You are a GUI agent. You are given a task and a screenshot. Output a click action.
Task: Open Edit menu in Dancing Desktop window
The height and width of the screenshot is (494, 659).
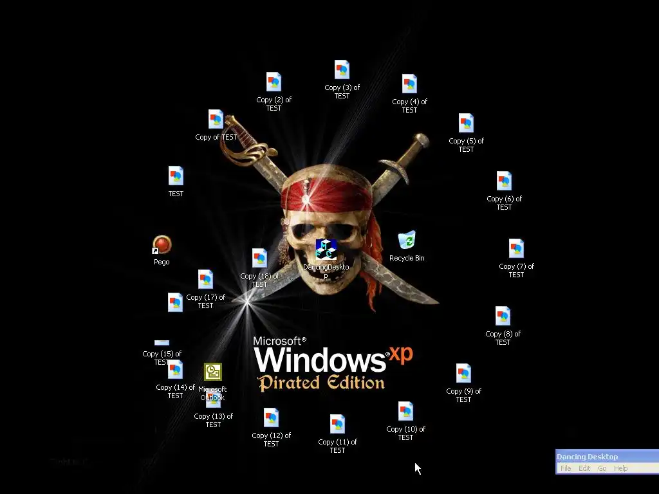(584, 468)
